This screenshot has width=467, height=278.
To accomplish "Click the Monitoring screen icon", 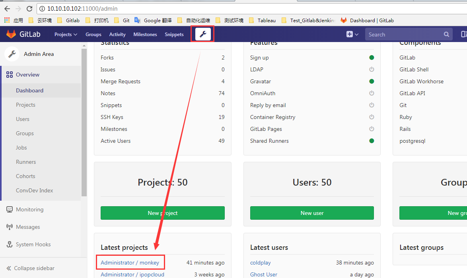I will point(10,209).
